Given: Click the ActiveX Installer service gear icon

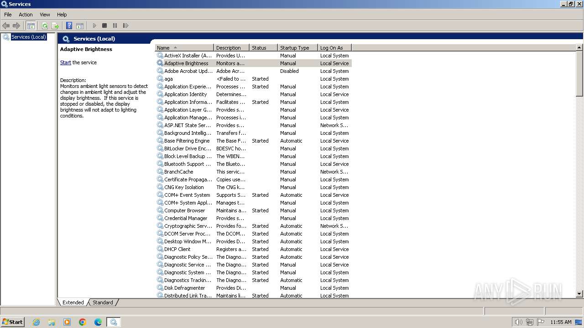Looking at the screenshot, I should click(160, 56).
